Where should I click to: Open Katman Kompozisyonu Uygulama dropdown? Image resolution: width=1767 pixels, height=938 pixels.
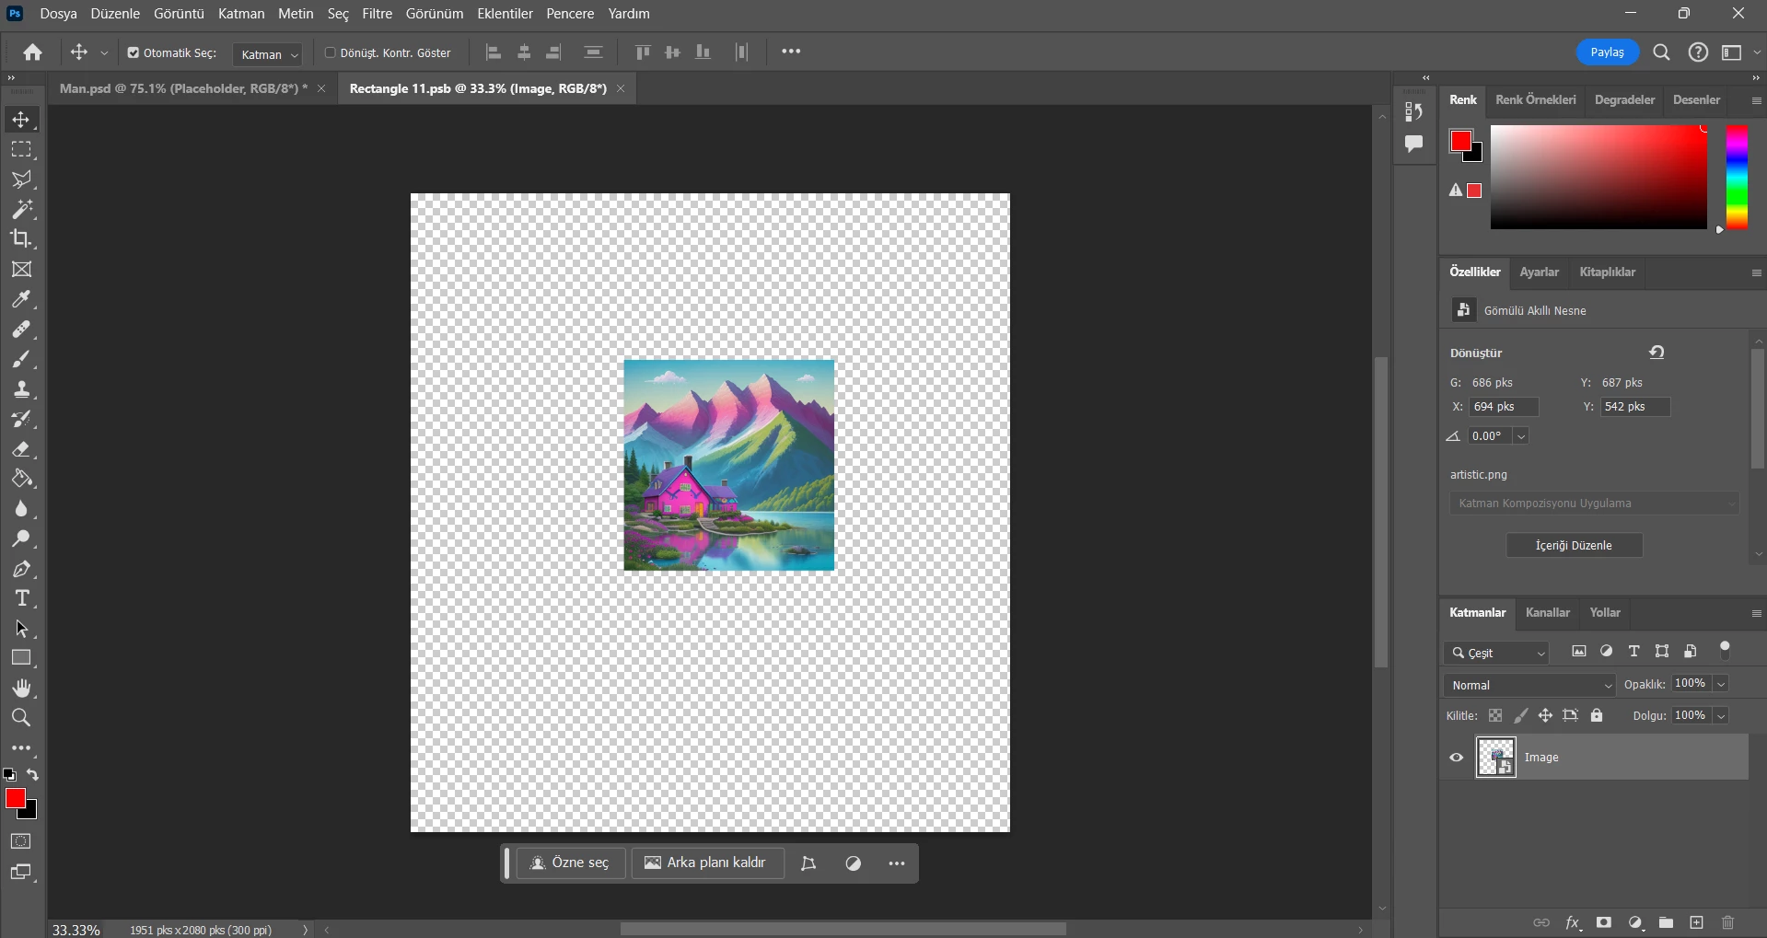tap(1595, 504)
